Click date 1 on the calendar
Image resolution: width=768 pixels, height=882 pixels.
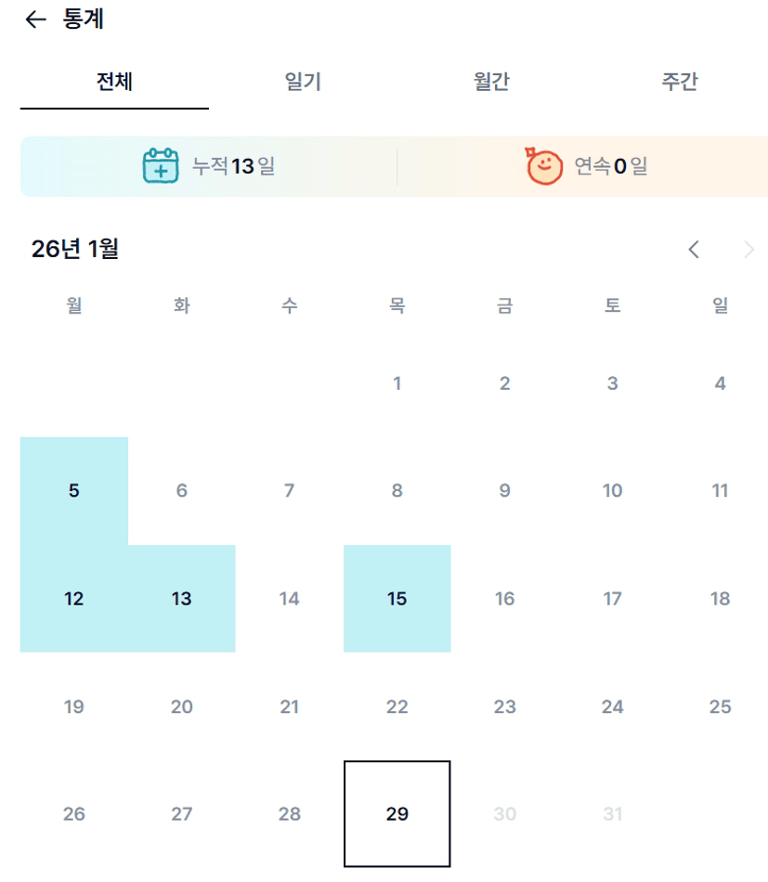397,383
